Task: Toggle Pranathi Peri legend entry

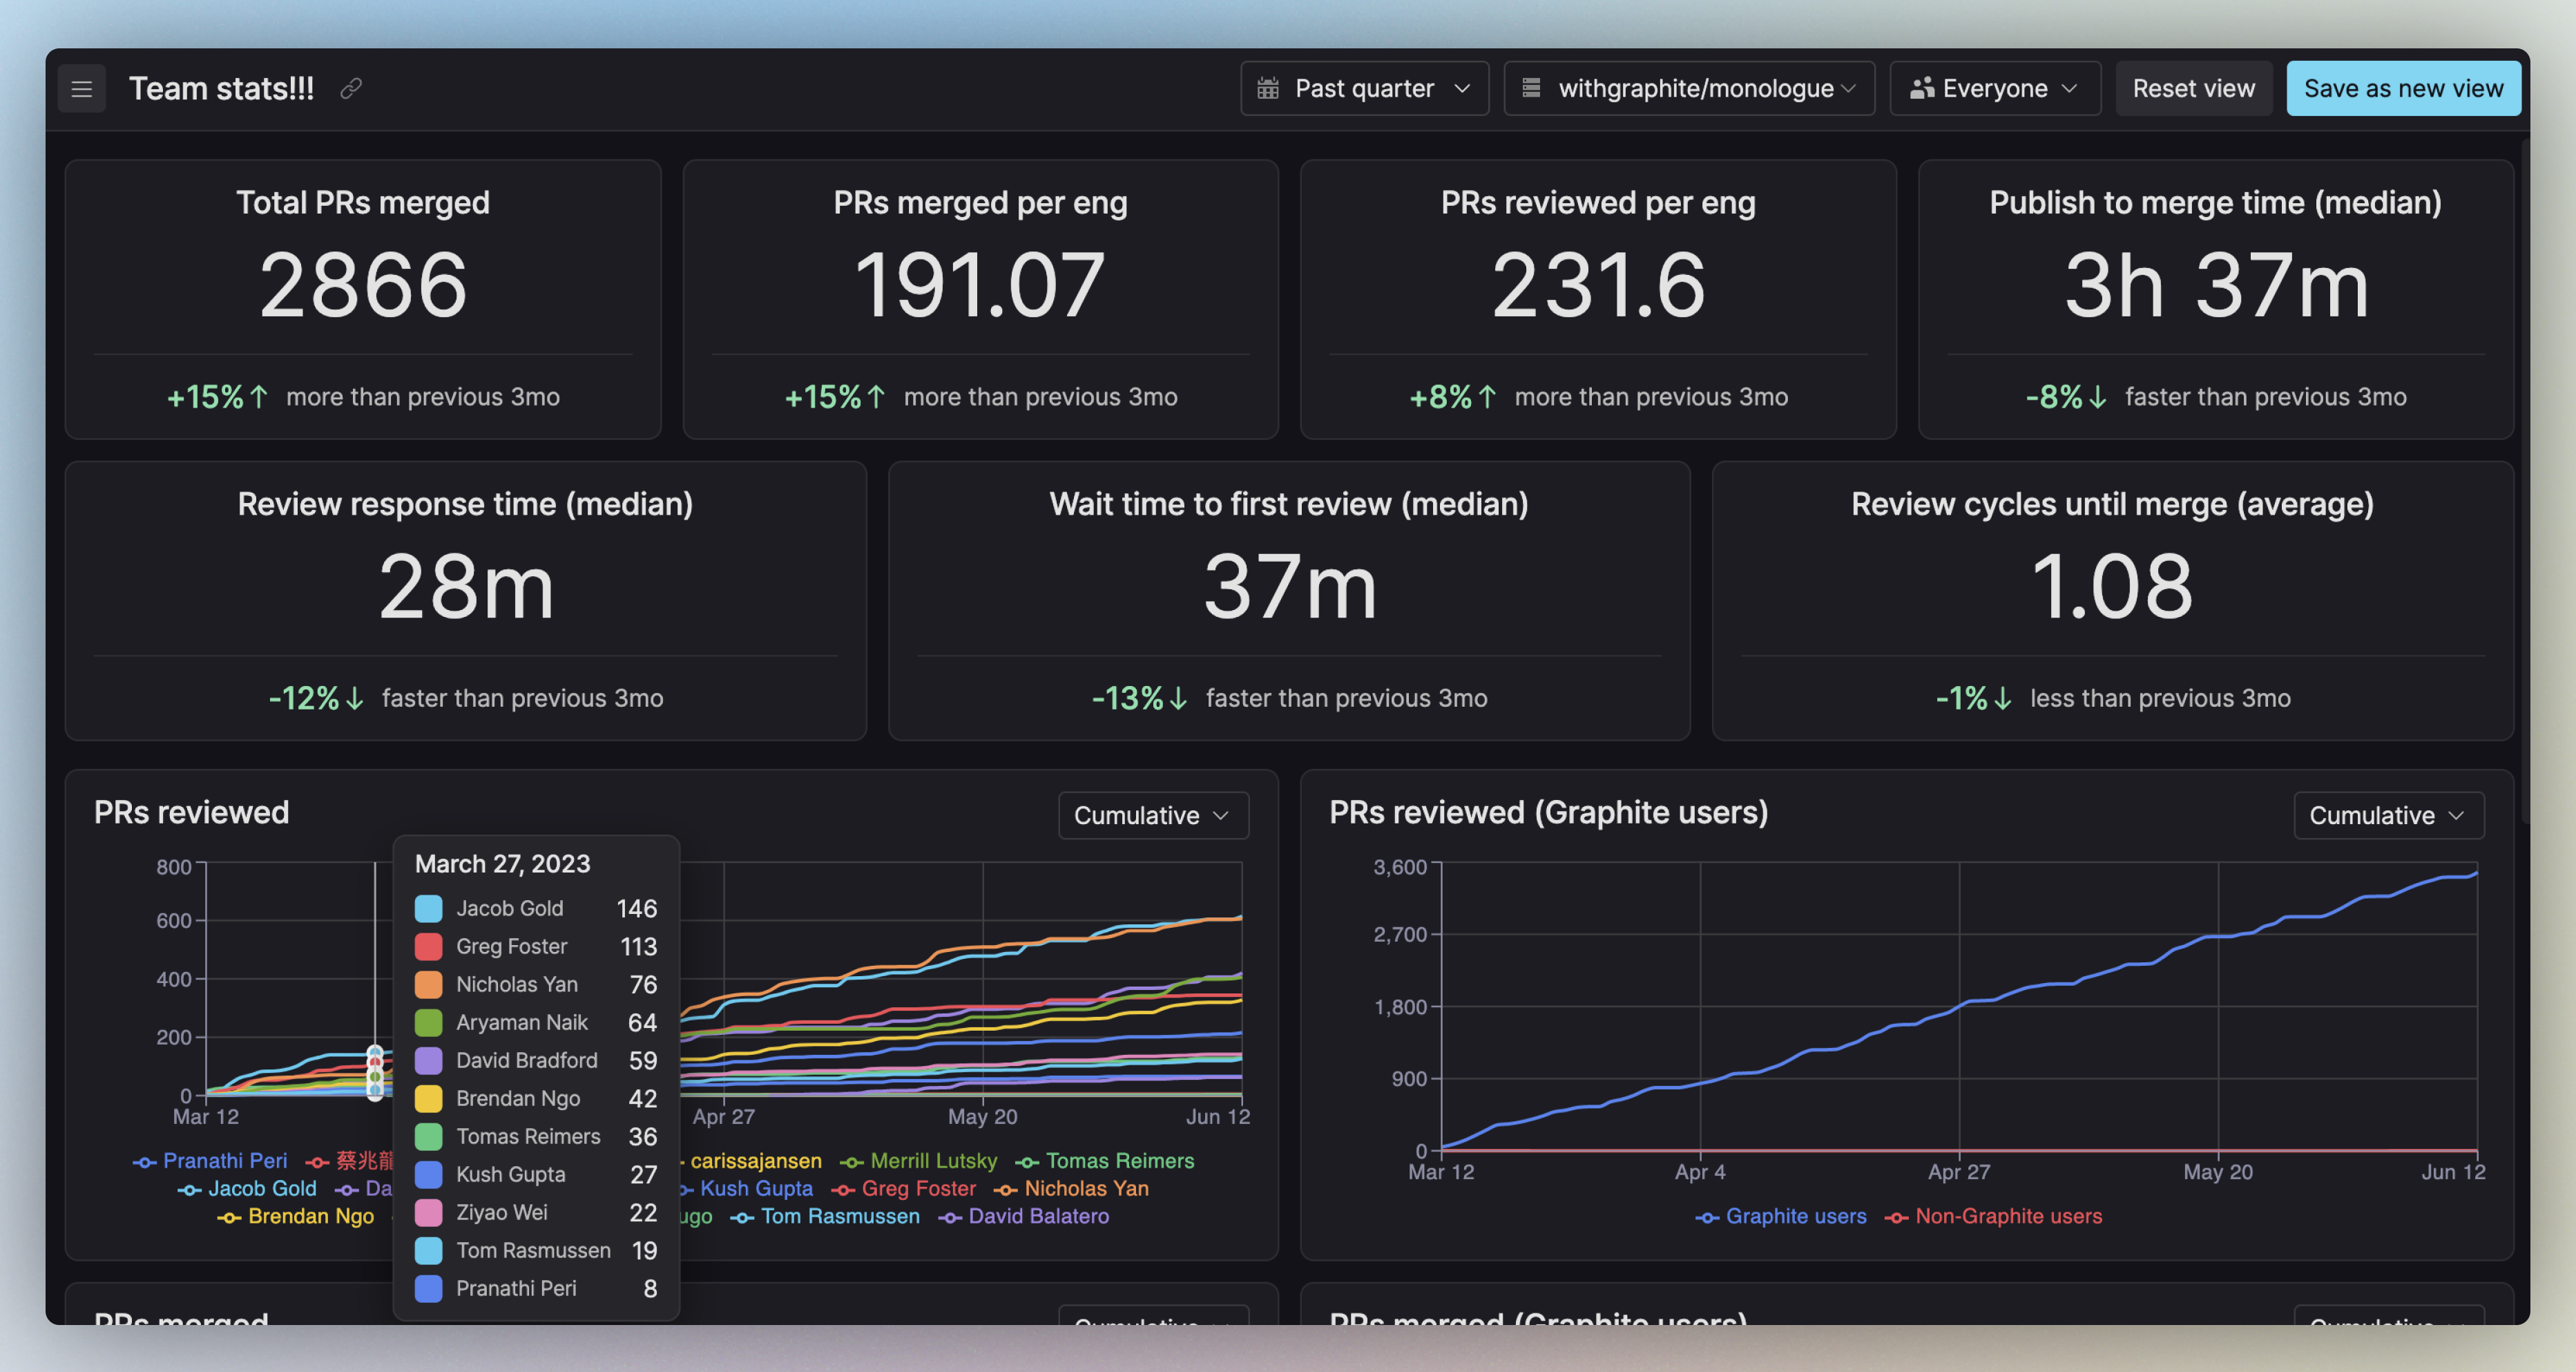Action: click(x=210, y=1161)
